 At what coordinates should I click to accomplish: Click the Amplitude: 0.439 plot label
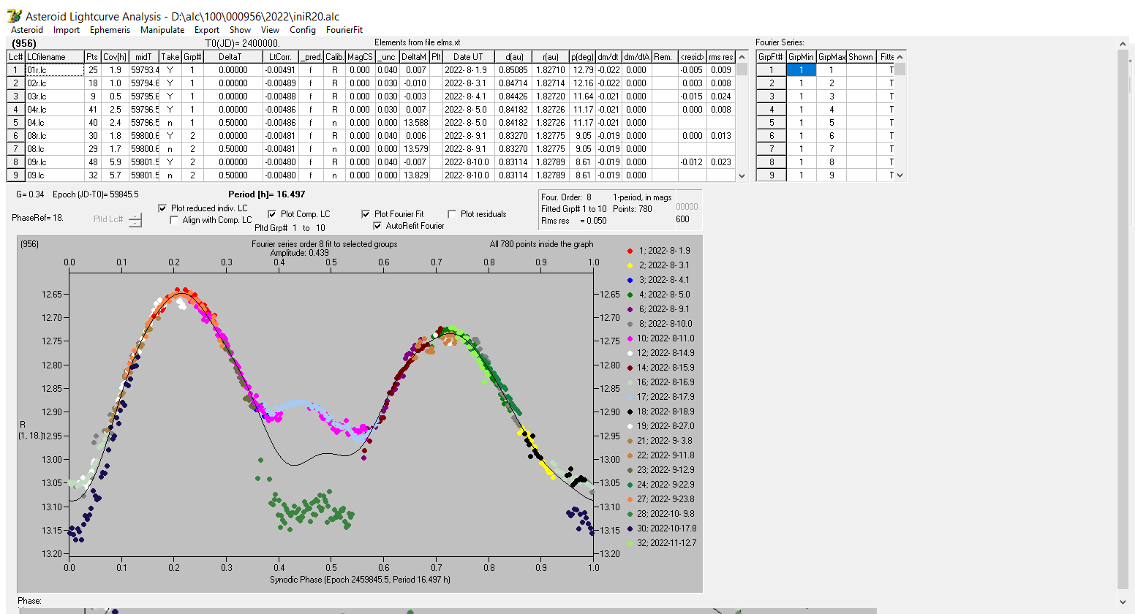click(300, 253)
